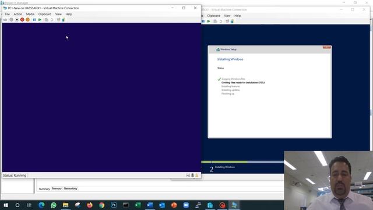This screenshot has height=210, width=373.
Task: Click green Reset icon in PC1-New toolbar
Action: (40, 20)
